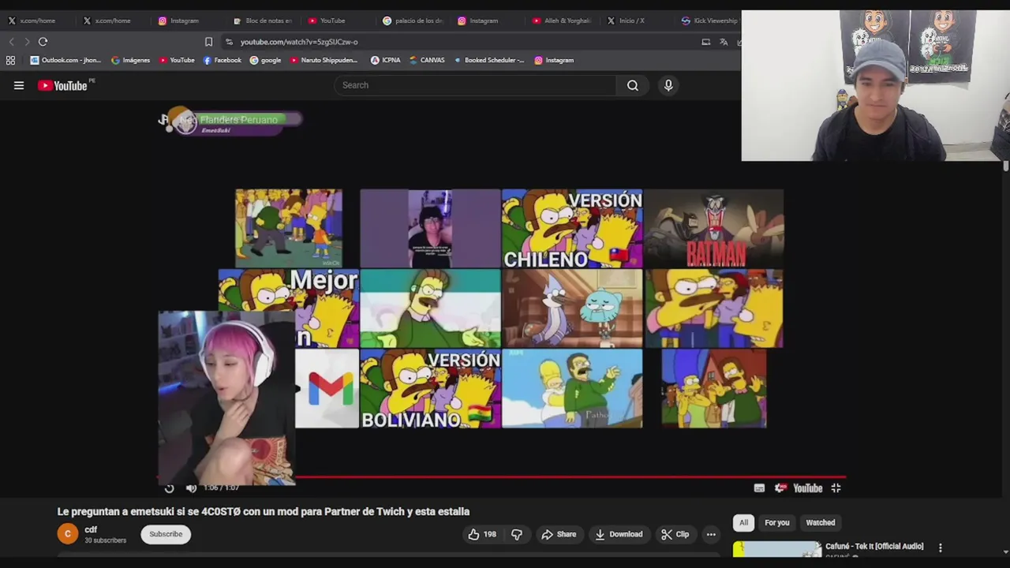Click browser back arrow
The width and height of the screenshot is (1010, 568).
click(11, 42)
